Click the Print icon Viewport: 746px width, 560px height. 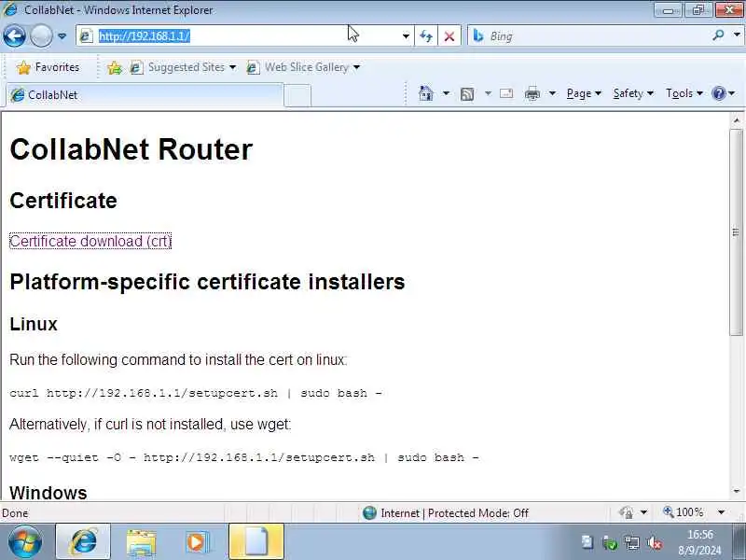pos(532,94)
